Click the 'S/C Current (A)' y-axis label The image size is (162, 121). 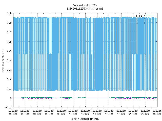(3, 60)
